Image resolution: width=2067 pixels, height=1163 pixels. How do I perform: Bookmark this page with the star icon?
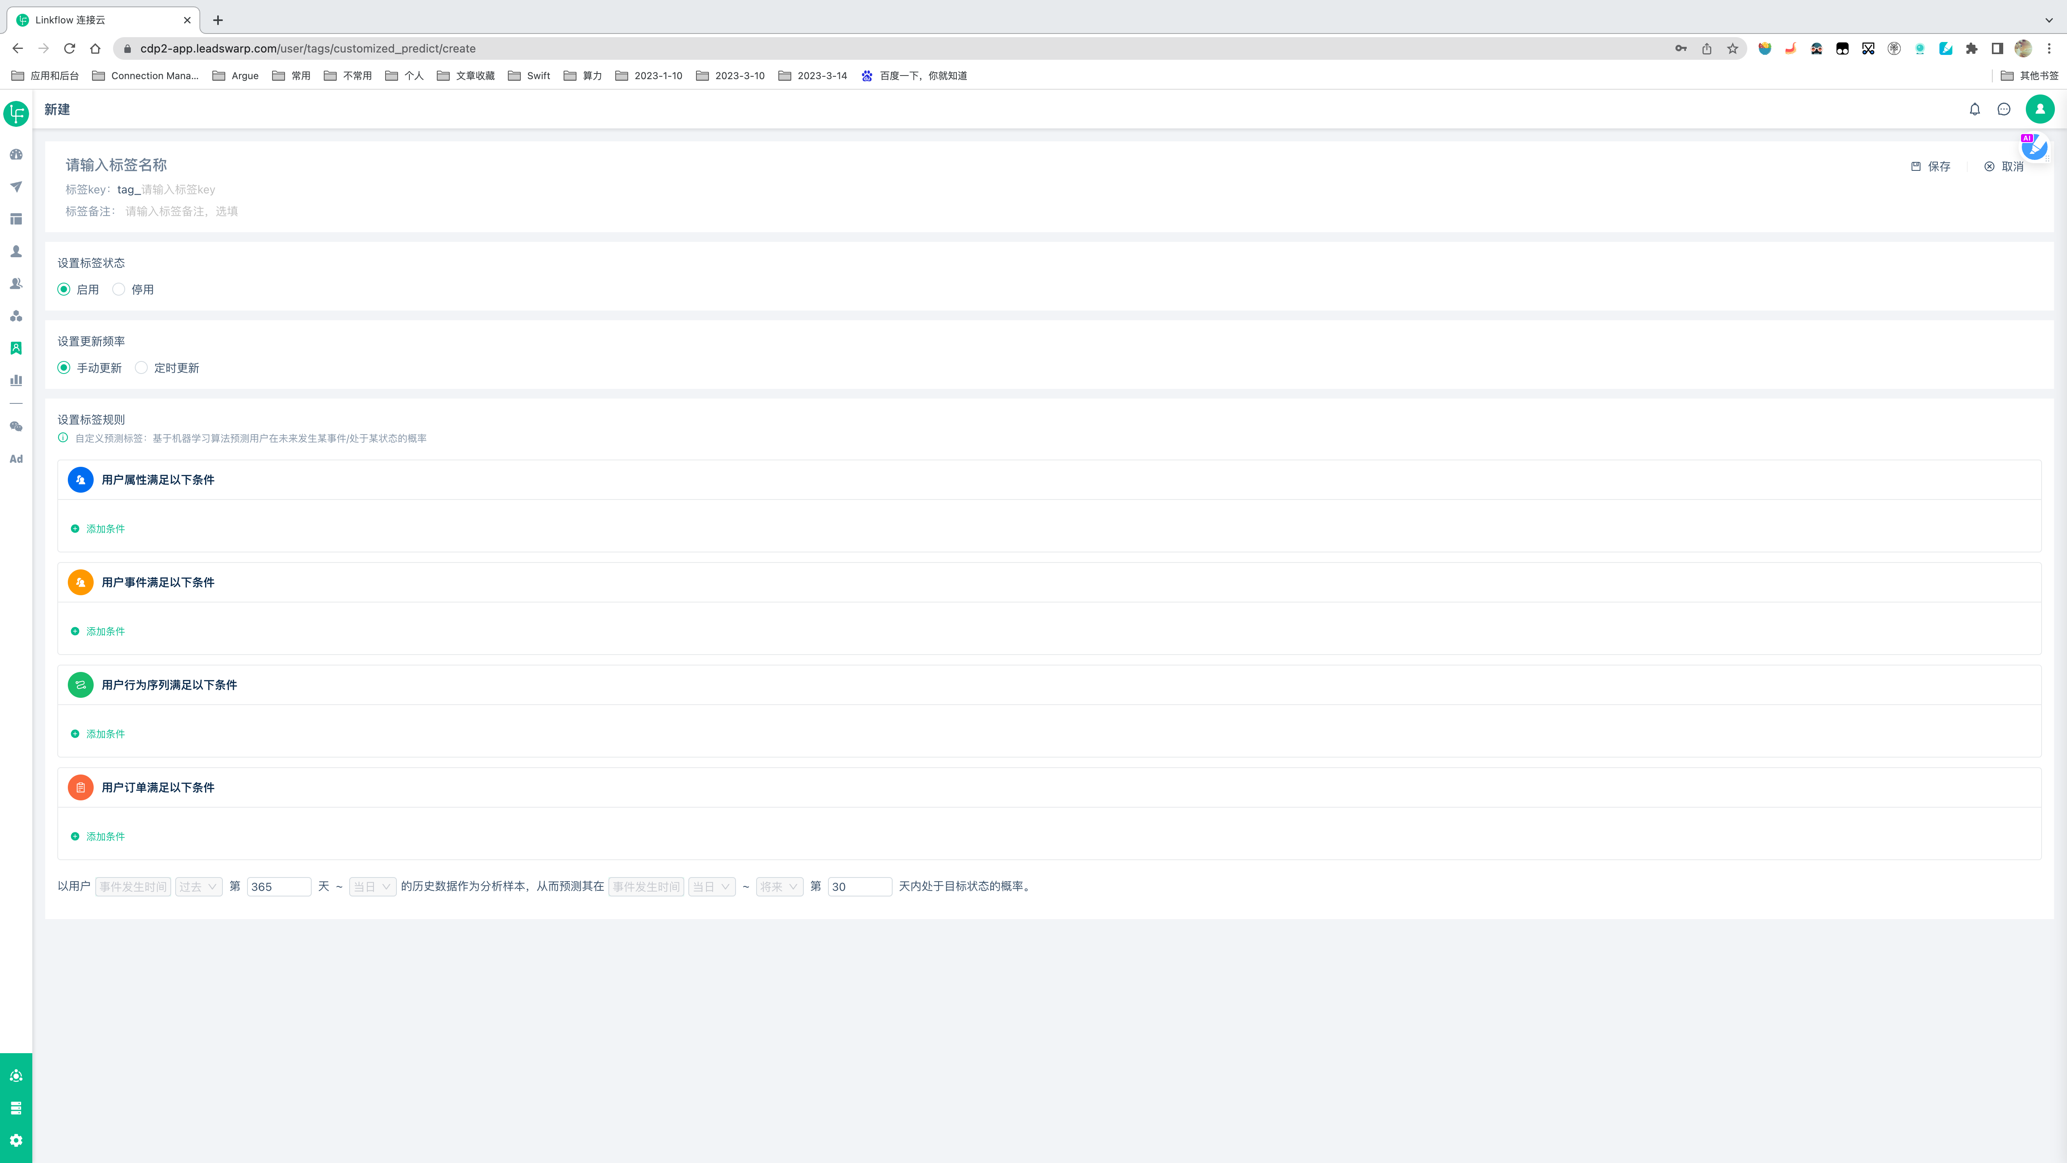(x=1732, y=48)
